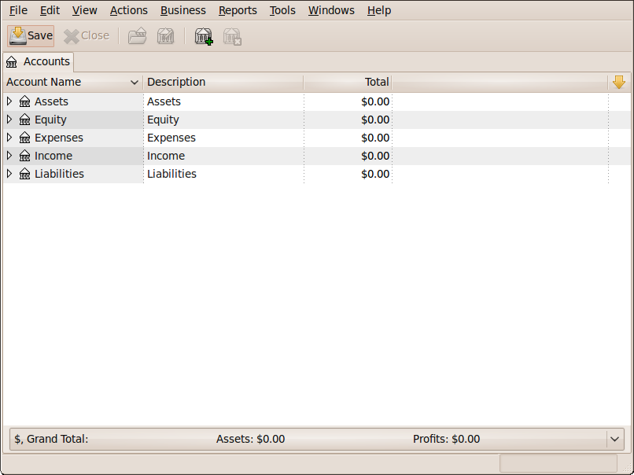Open the selected account via toolbar icon
This screenshot has width=634, height=475.
(x=136, y=35)
